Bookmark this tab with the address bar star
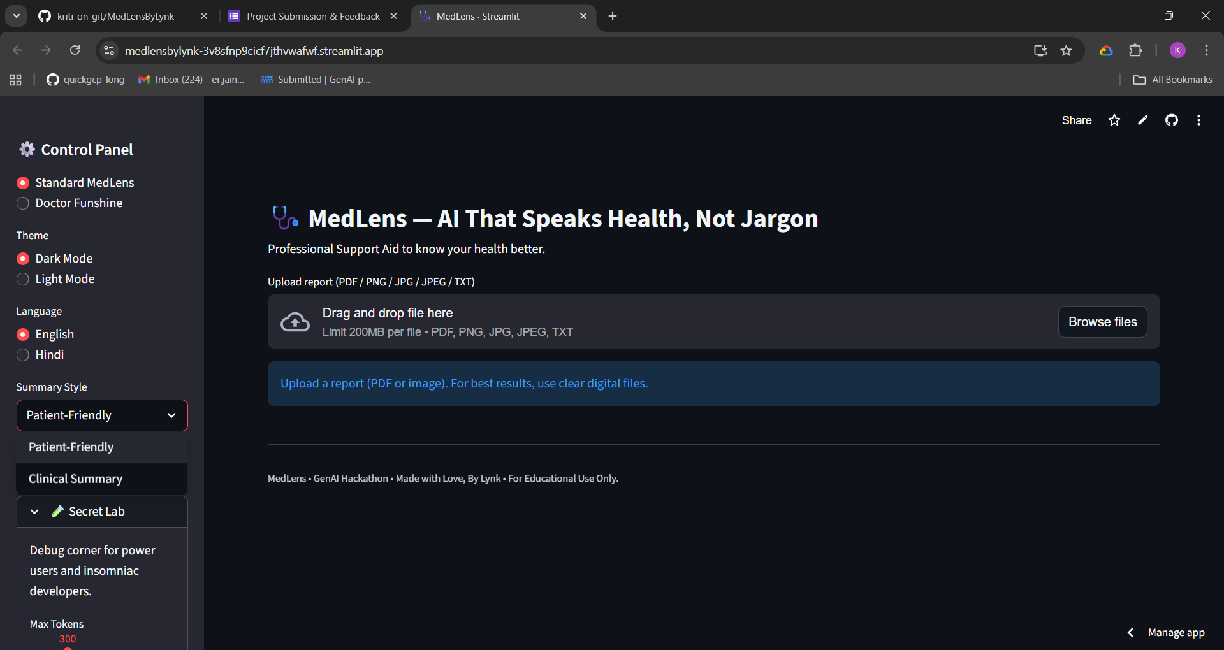This screenshot has width=1224, height=650. (x=1066, y=50)
